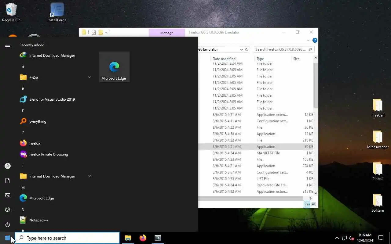The height and width of the screenshot is (244, 391).
Task: Sort by Type column header
Action: tap(273, 59)
